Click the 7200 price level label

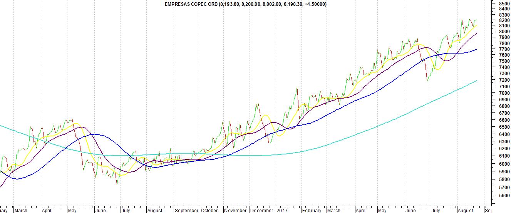(504, 80)
